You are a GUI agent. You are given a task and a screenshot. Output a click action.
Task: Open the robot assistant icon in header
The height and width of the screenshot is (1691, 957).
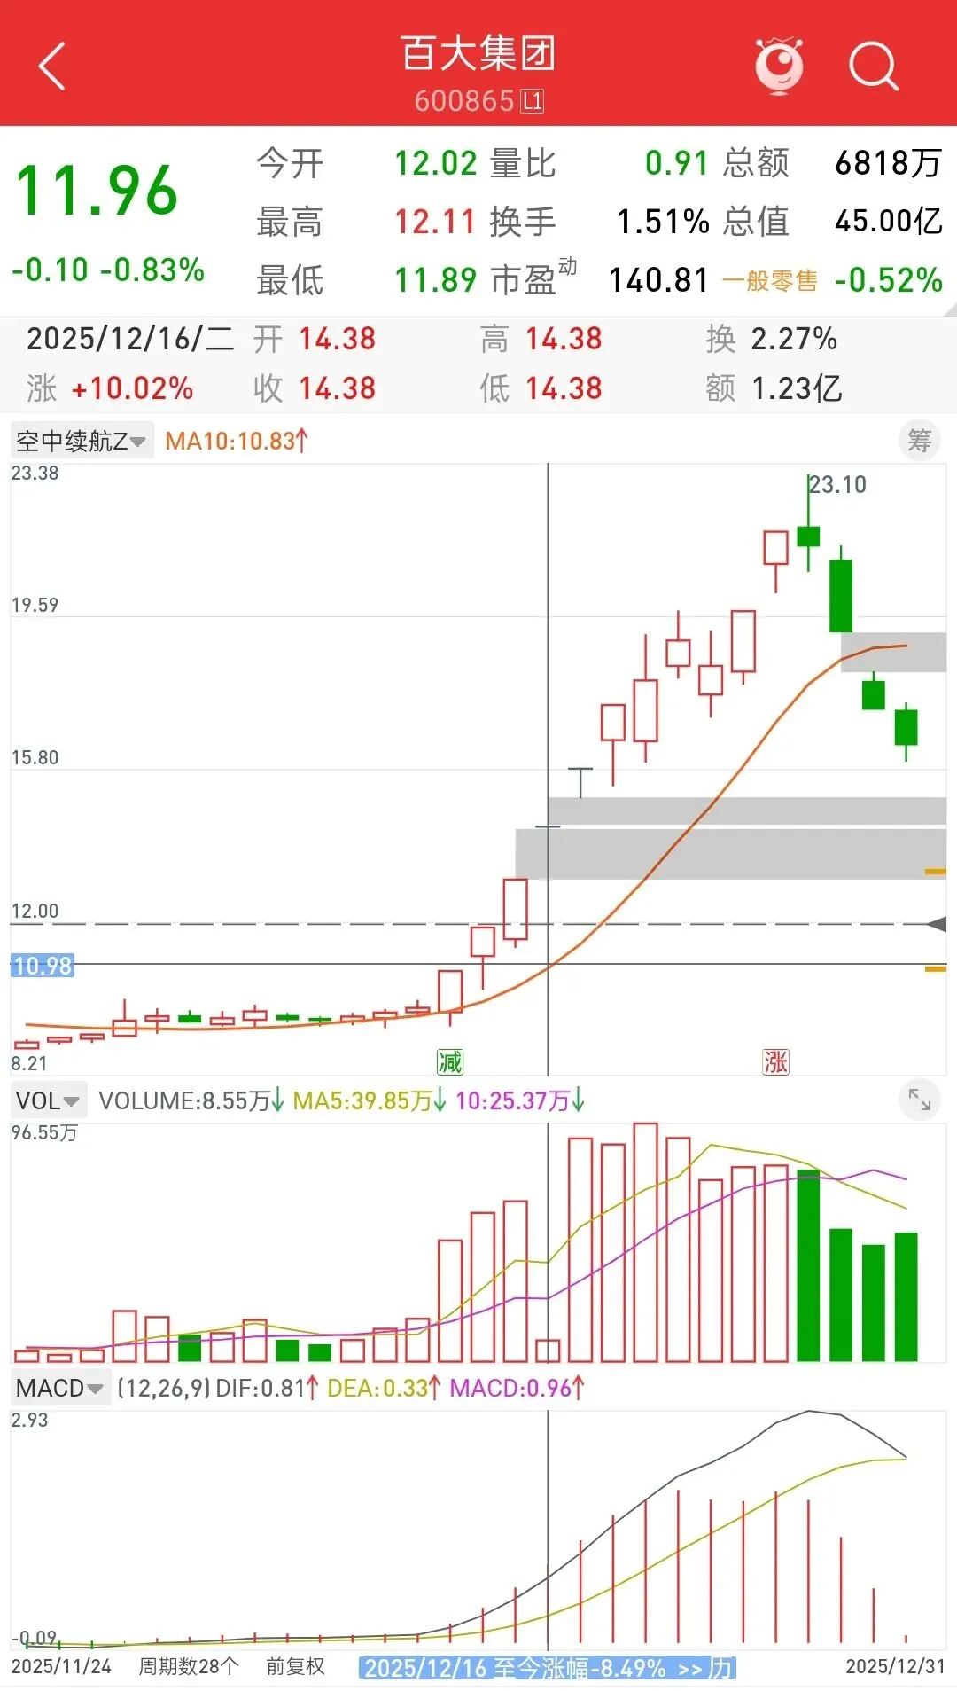click(779, 66)
